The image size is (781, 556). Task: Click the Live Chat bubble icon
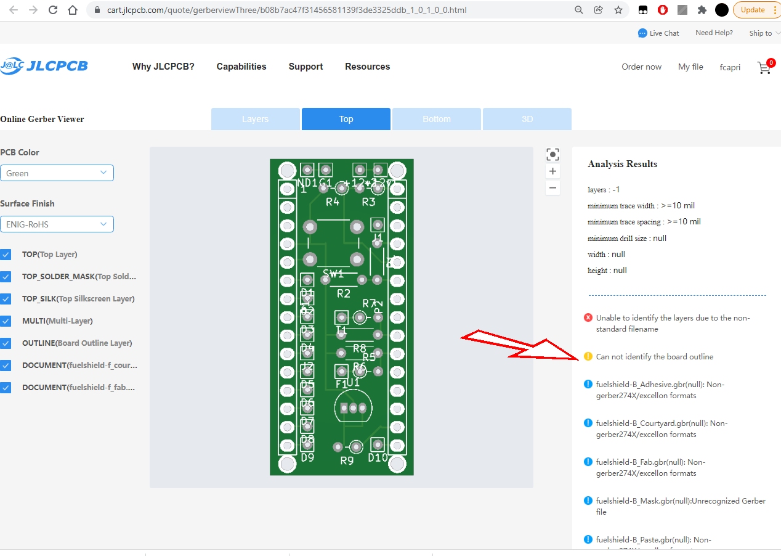[x=642, y=33]
